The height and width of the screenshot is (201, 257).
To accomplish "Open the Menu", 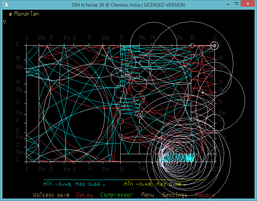I will (x=148, y=195).
